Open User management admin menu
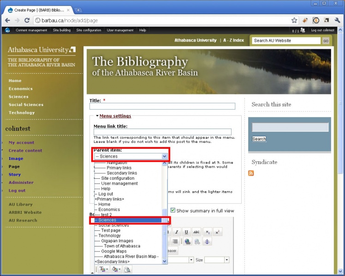This screenshot has width=345, height=276. 120,30
